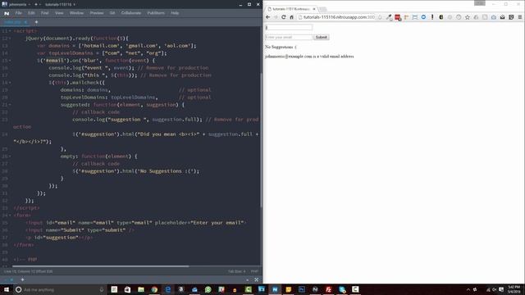525x295 pixels.
Task: Open the Windows Start menu
Action: pyautogui.click(x=7, y=289)
